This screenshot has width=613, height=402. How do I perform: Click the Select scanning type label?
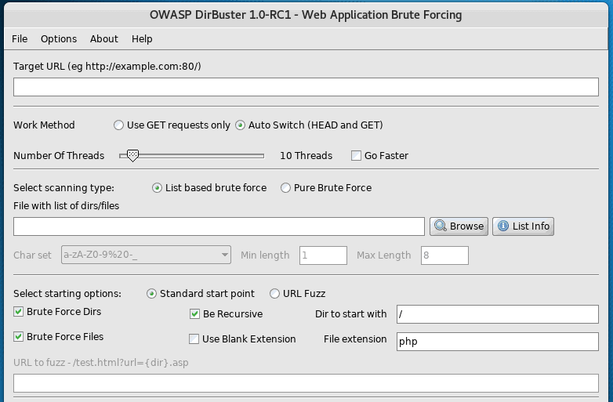[63, 188]
